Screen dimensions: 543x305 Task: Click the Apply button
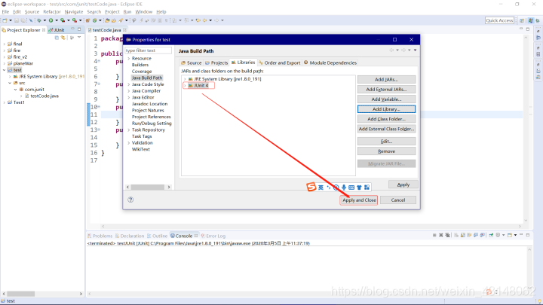403,185
